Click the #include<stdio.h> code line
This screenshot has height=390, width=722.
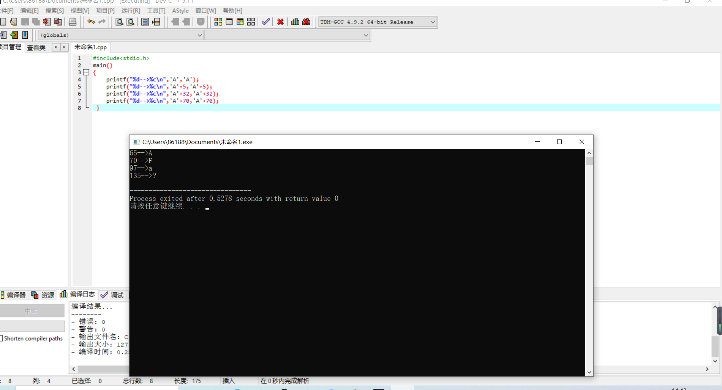pos(121,58)
